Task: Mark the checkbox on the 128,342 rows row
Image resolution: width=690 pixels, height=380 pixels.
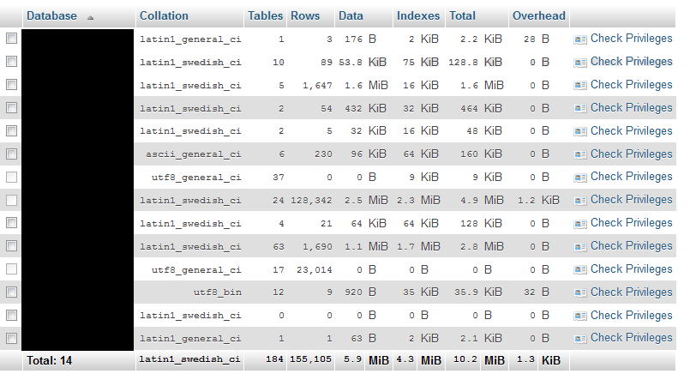Action: point(11,201)
